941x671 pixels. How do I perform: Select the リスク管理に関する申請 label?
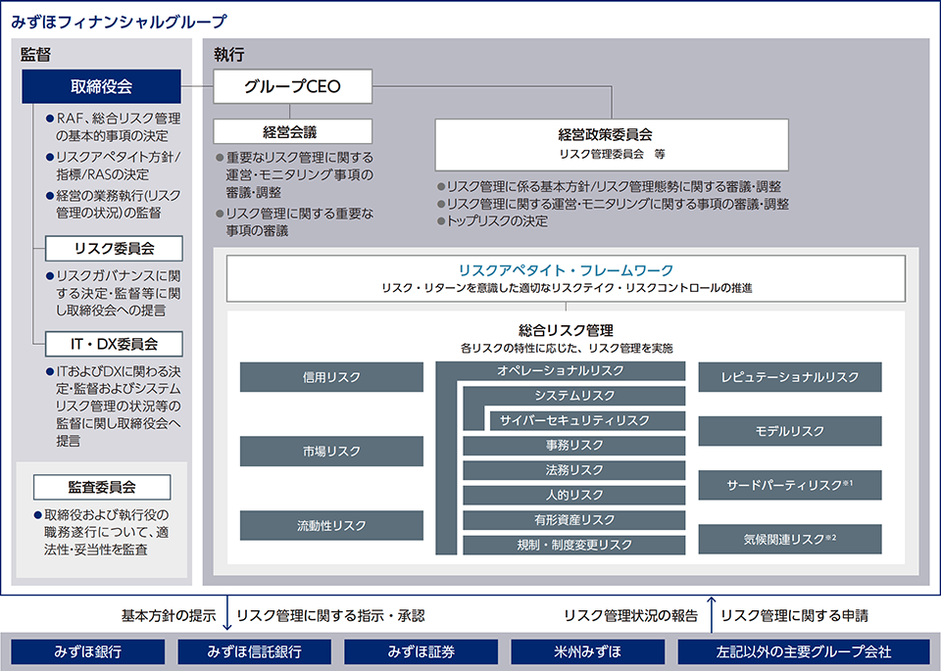tap(795, 616)
